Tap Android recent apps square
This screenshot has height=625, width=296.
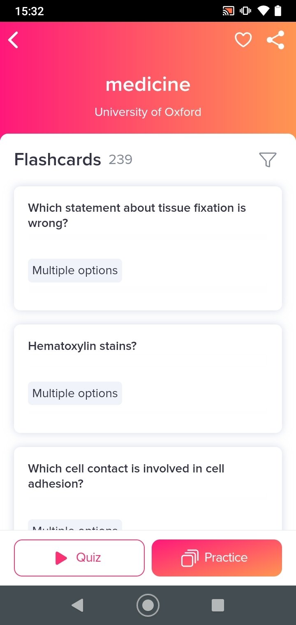click(x=217, y=605)
